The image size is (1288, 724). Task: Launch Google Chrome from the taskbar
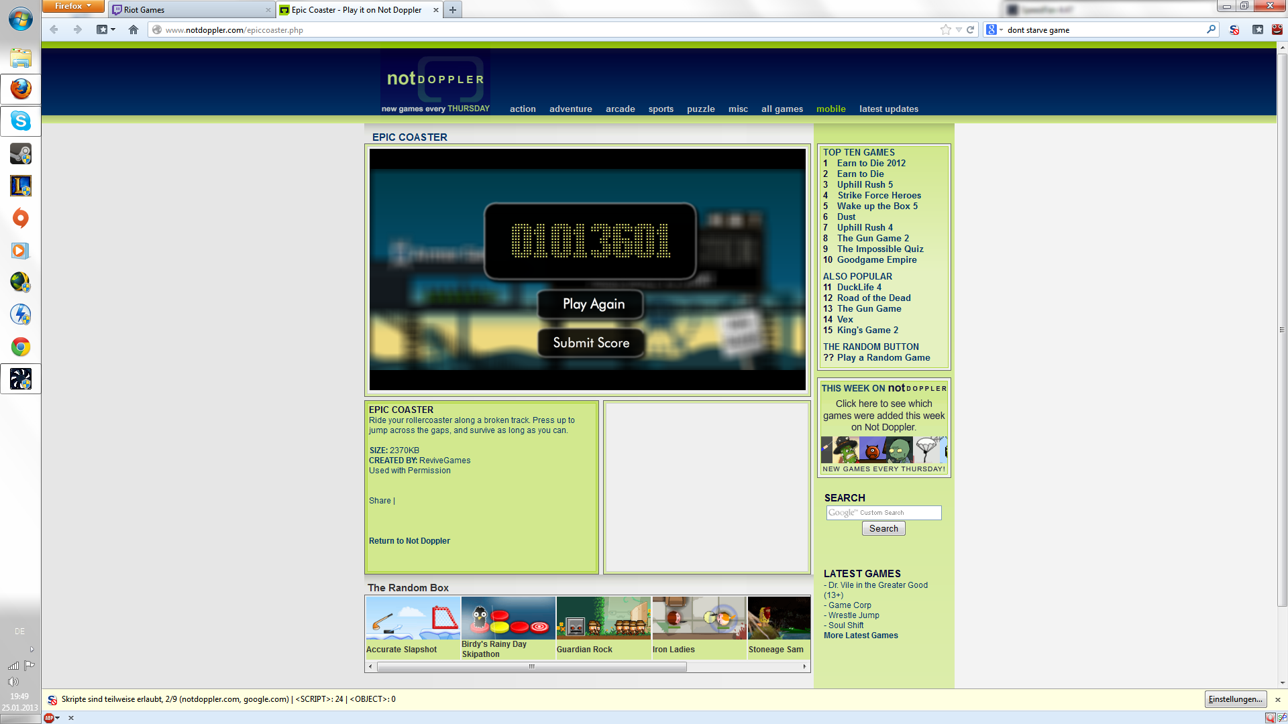(21, 347)
